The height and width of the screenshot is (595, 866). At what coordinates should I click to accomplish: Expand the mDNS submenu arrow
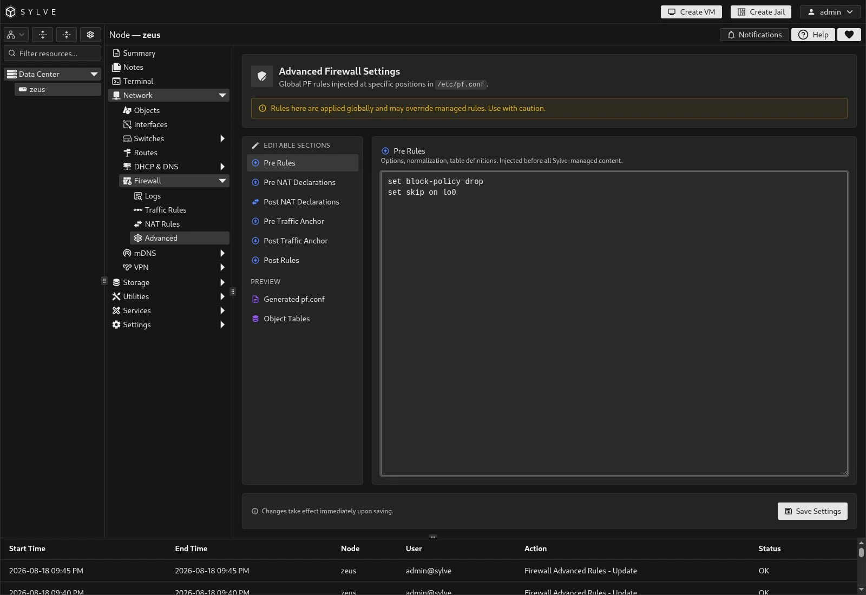(222, 253)
